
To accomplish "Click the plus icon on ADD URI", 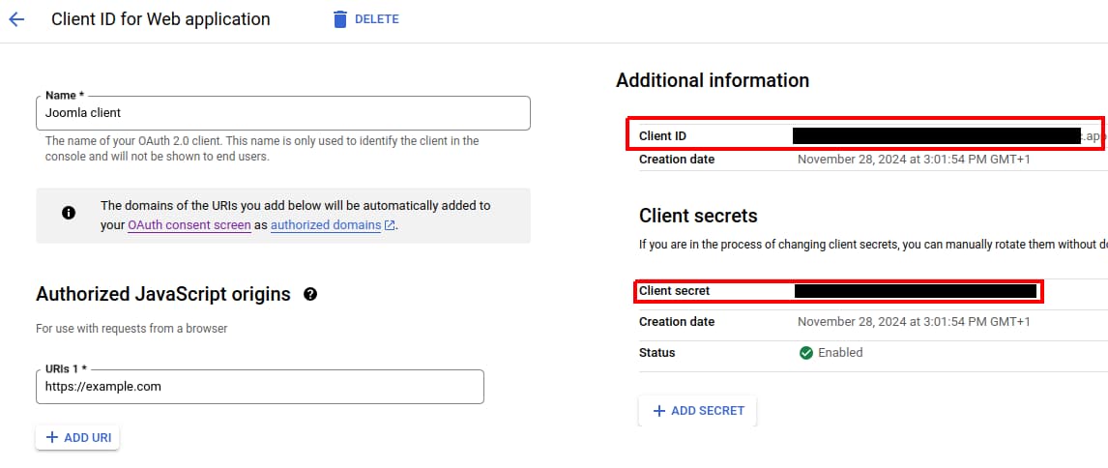I will [x=50, y=438].
